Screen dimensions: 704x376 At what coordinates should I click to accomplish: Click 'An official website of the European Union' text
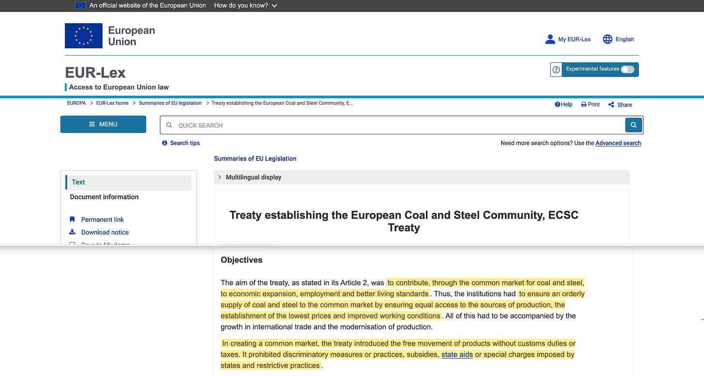tap(148, 5)
